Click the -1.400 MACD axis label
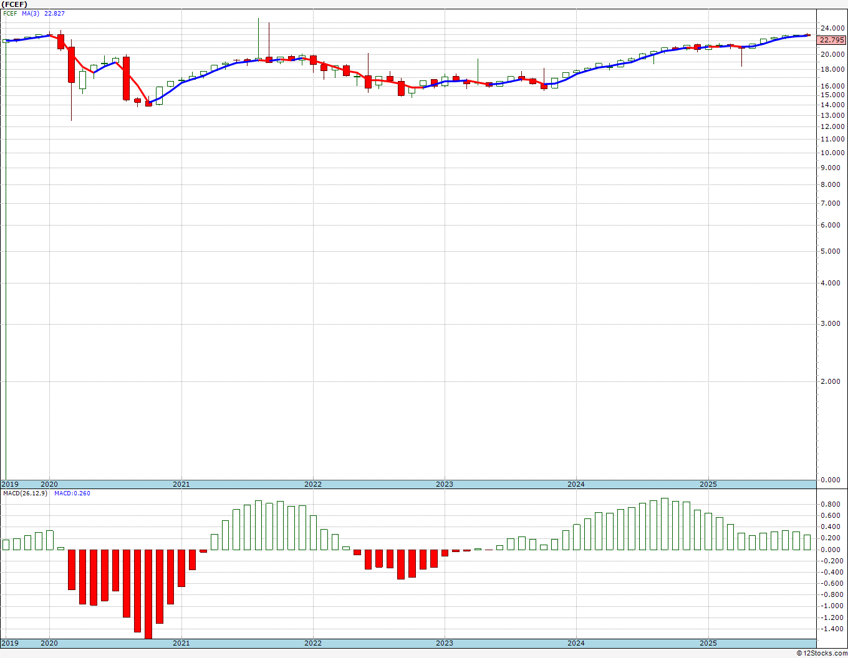Viewport: 848px width, 658px height. pyautogui.click(x=834, y=629)
